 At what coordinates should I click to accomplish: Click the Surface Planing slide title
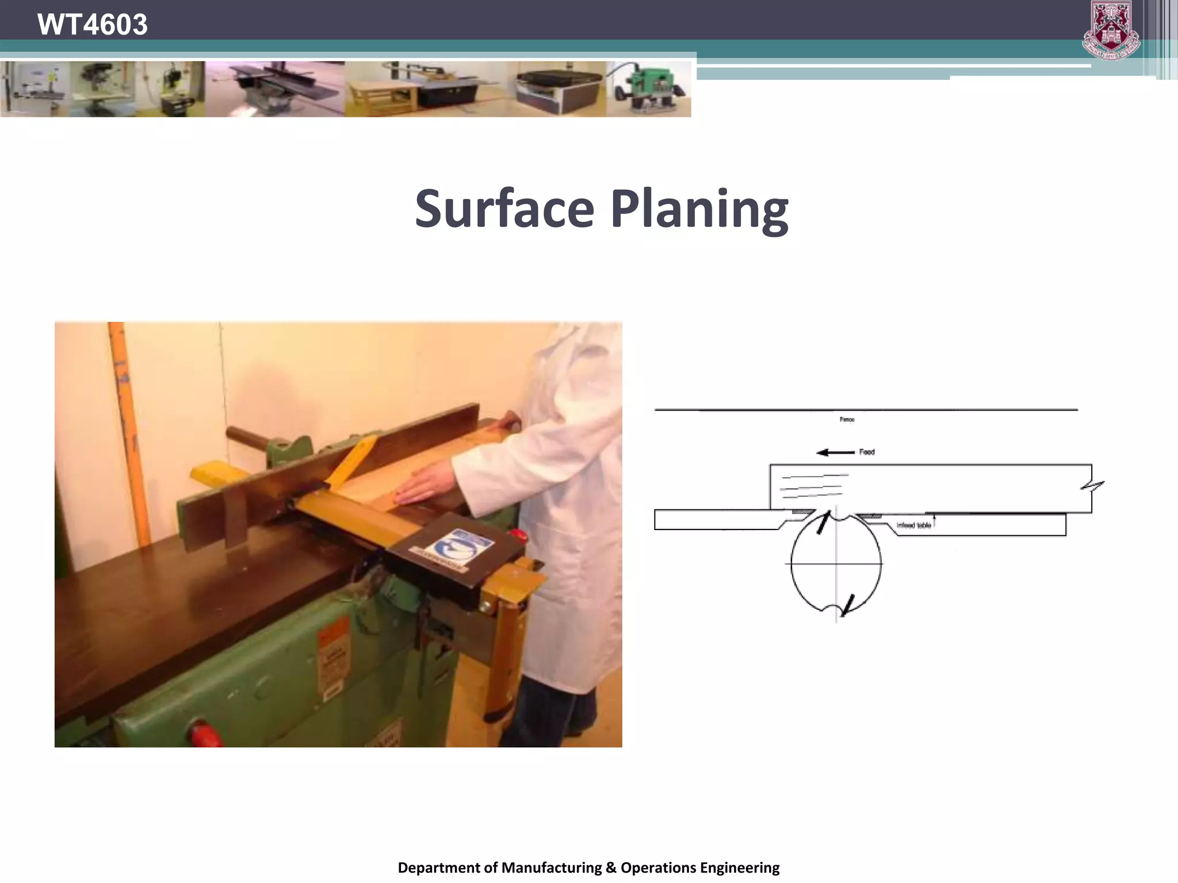pyautogui.click(x=601, y=209)
